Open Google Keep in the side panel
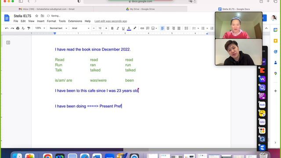 pos(275,41)
